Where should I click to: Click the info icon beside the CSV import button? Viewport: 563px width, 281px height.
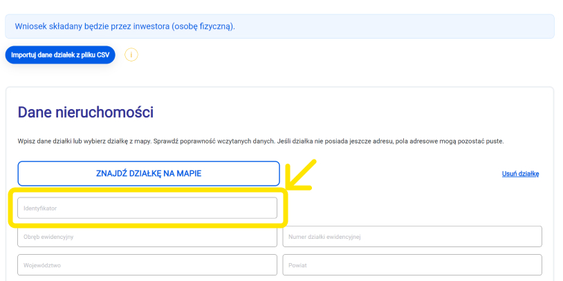(x=131, y=55)
